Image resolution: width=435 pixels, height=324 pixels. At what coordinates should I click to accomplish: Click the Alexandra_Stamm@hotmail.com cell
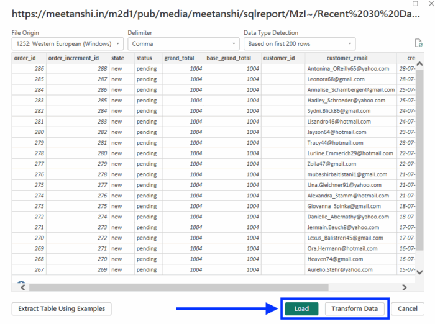tap(350, 196)
